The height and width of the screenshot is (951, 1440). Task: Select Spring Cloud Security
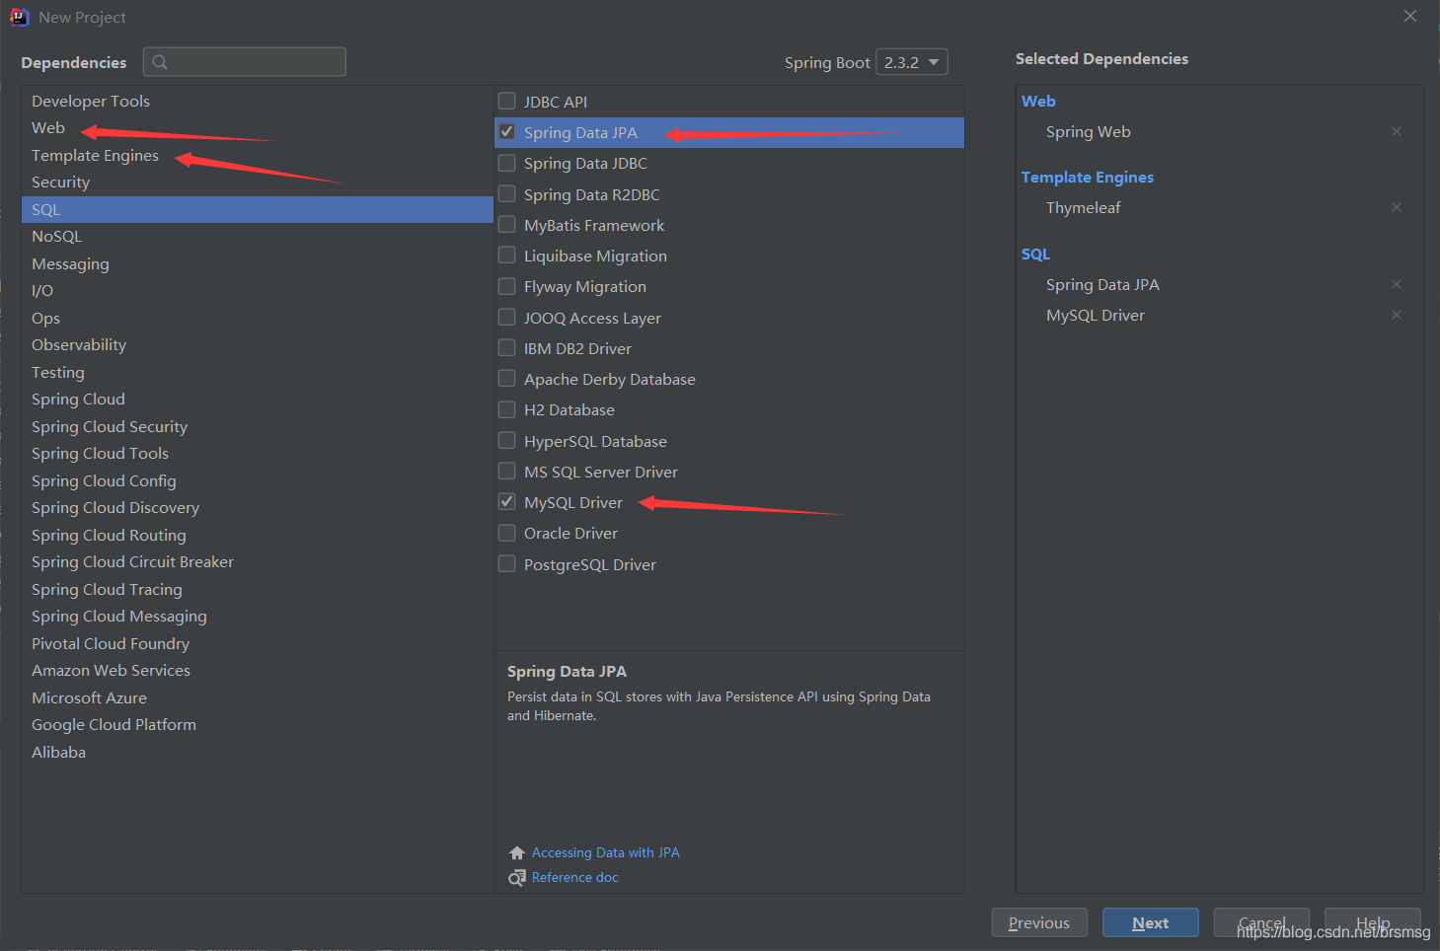[x=258, y=426]
